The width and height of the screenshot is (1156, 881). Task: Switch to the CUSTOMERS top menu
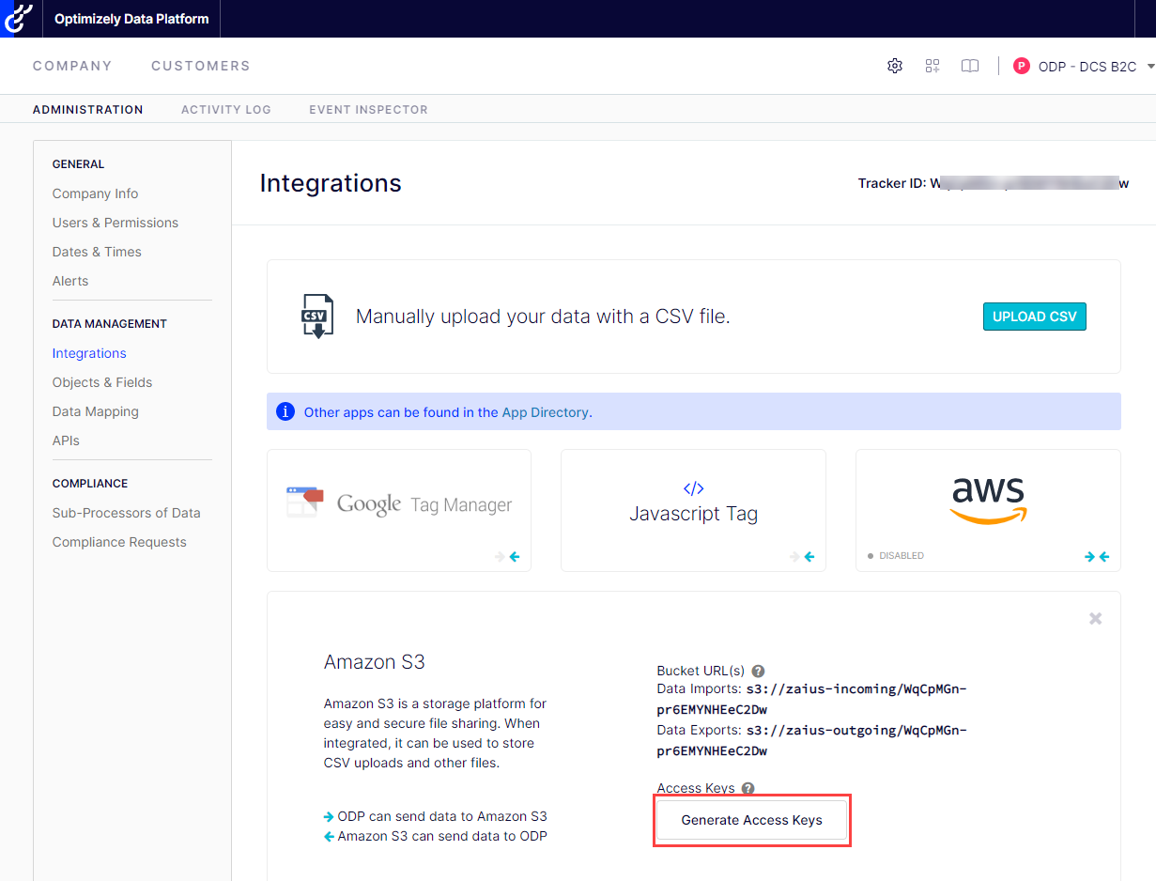201,66
